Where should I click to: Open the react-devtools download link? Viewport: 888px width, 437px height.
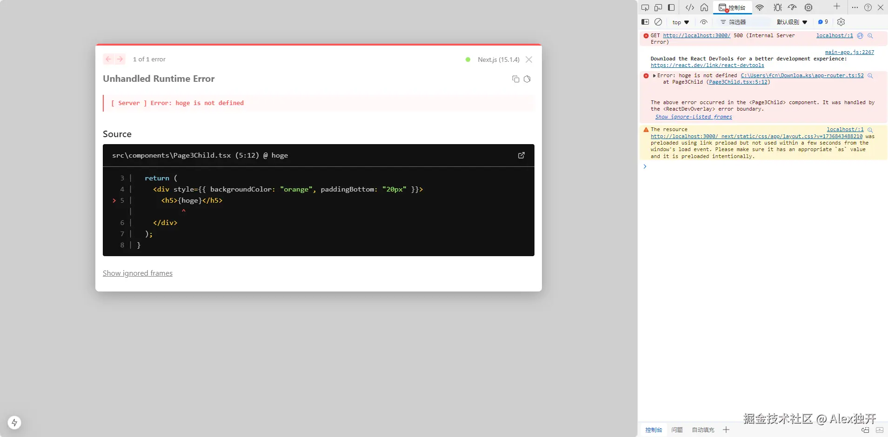[x=707, y=66]
